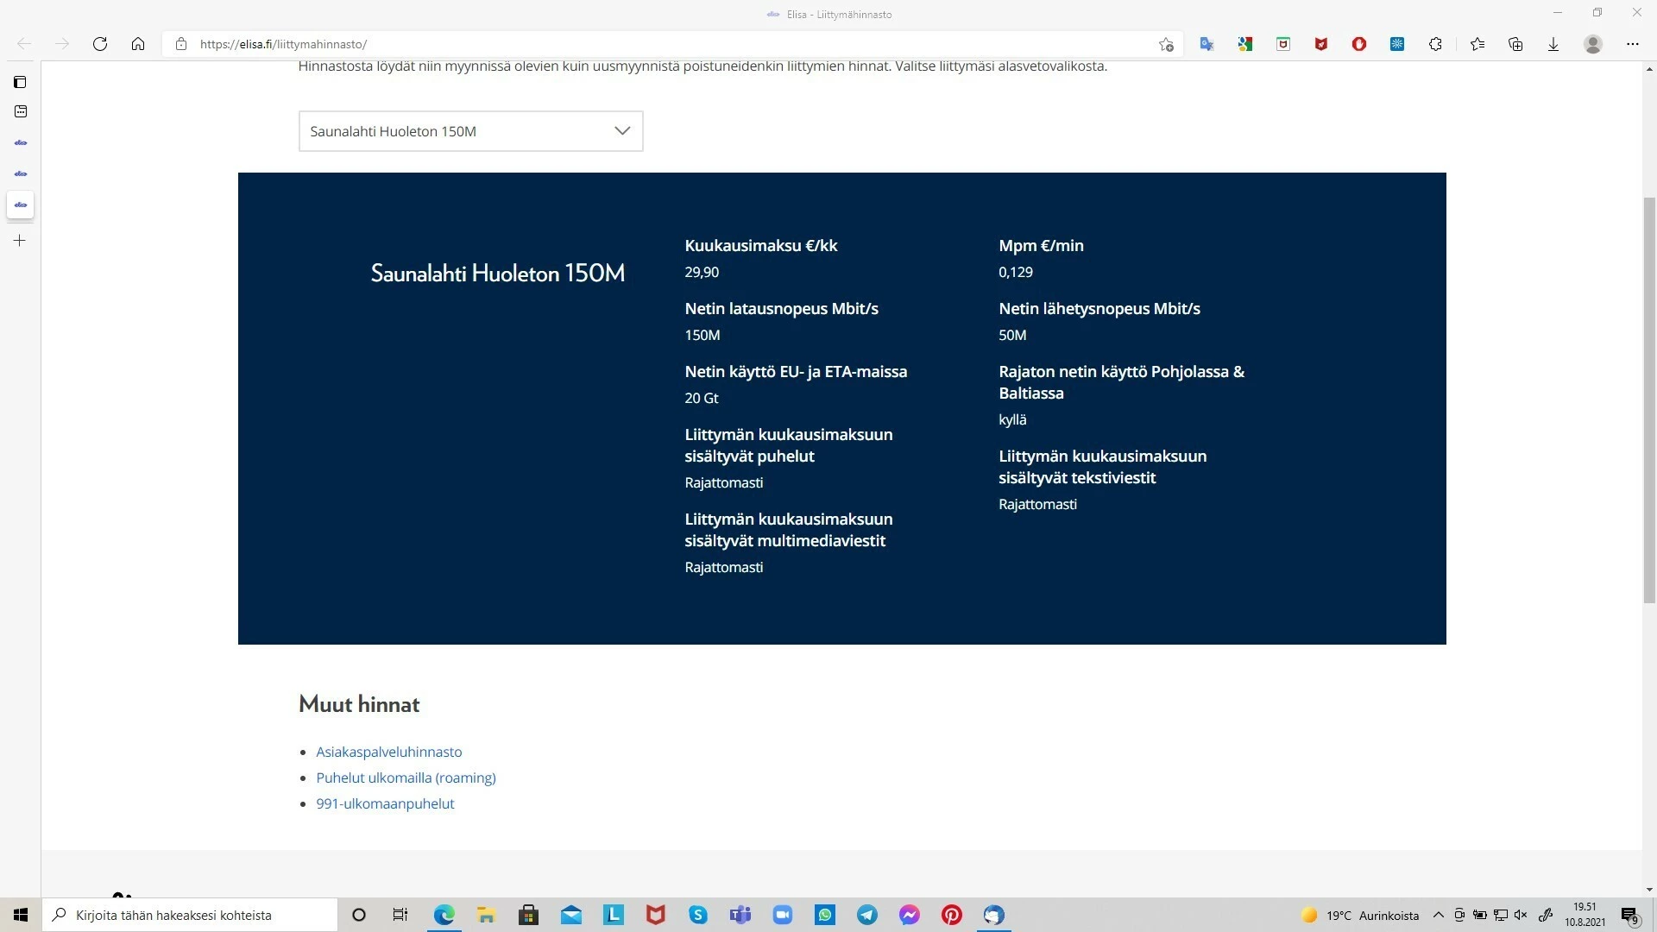Click the profile avatar icon

pos(1593,44)
